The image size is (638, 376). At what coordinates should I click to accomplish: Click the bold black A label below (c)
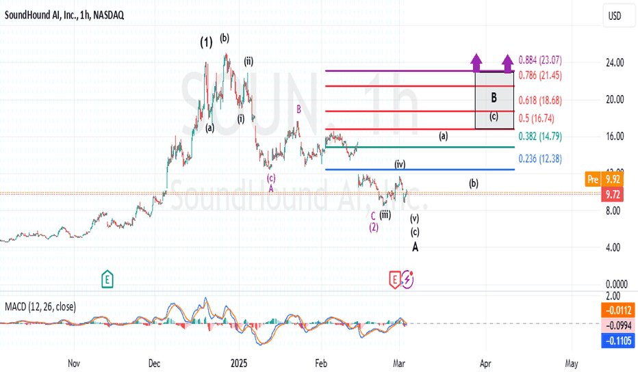pos(415,246)
